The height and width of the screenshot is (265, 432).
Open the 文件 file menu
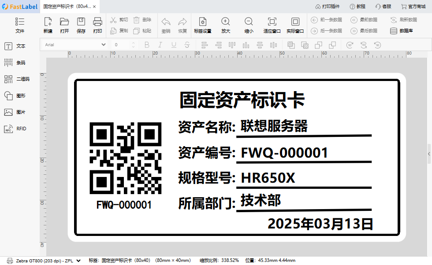(20, 25)
